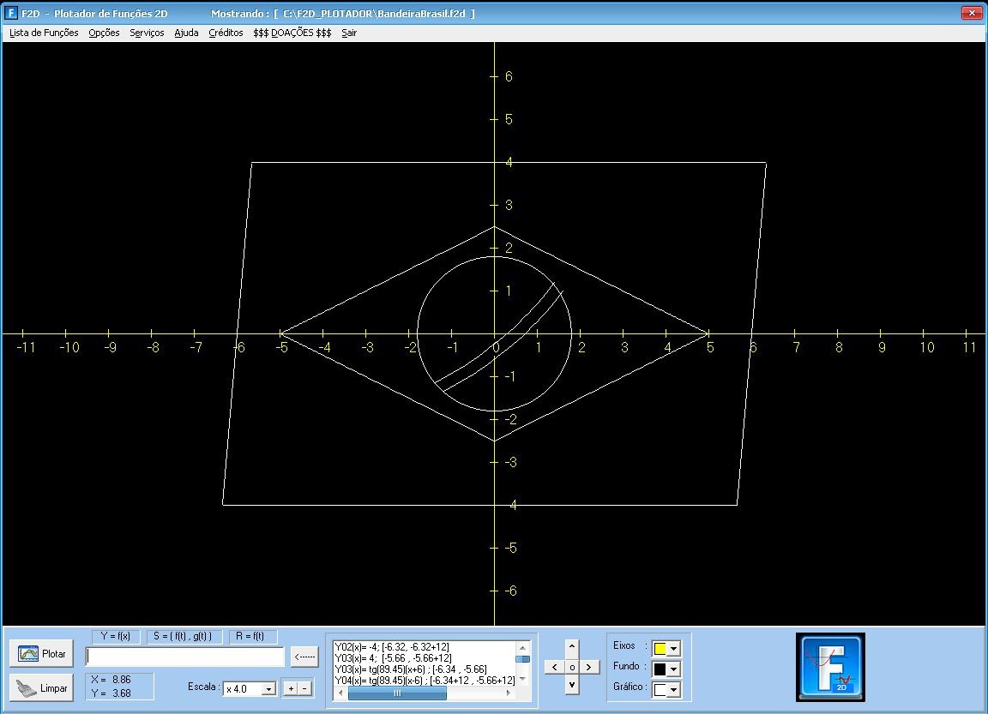Image resolution: width=988 pixels, height=714 pixels.
Task: Click the function list horizontal scrollbar thumb
Action: tap(397, 693)
